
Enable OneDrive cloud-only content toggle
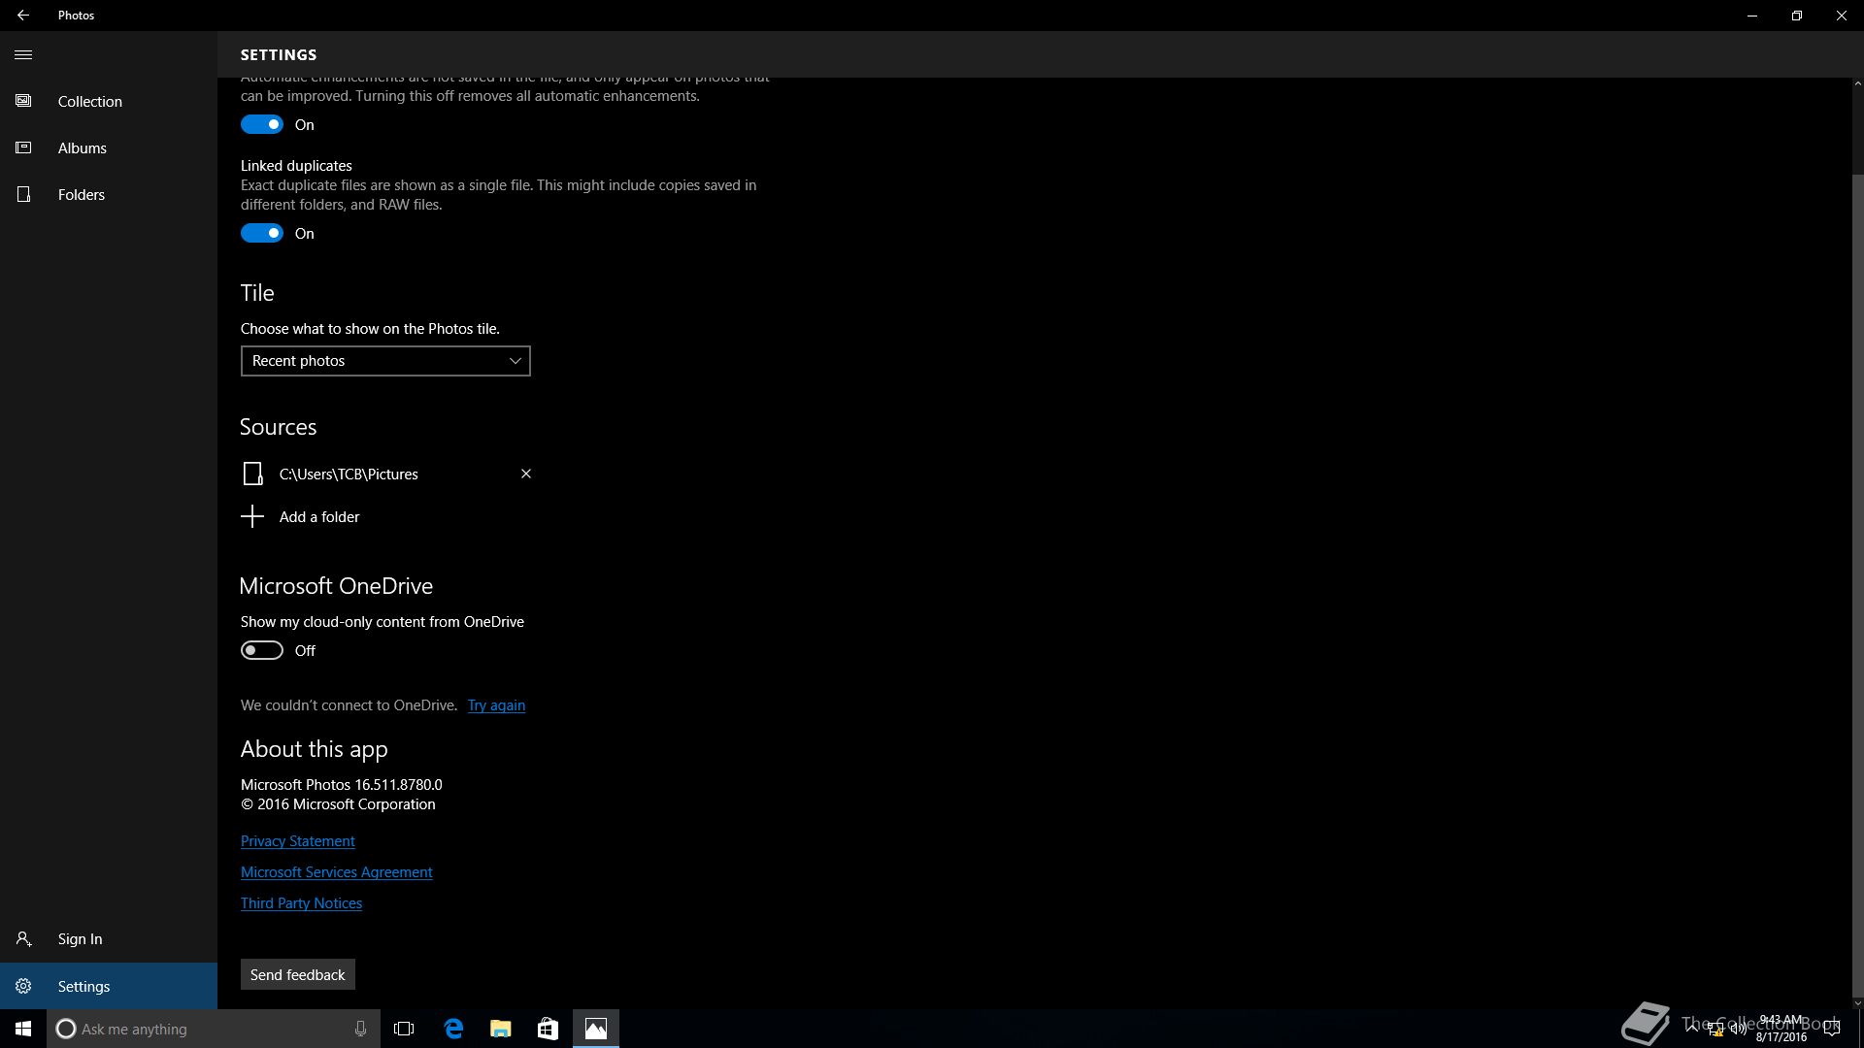[262, 650]
